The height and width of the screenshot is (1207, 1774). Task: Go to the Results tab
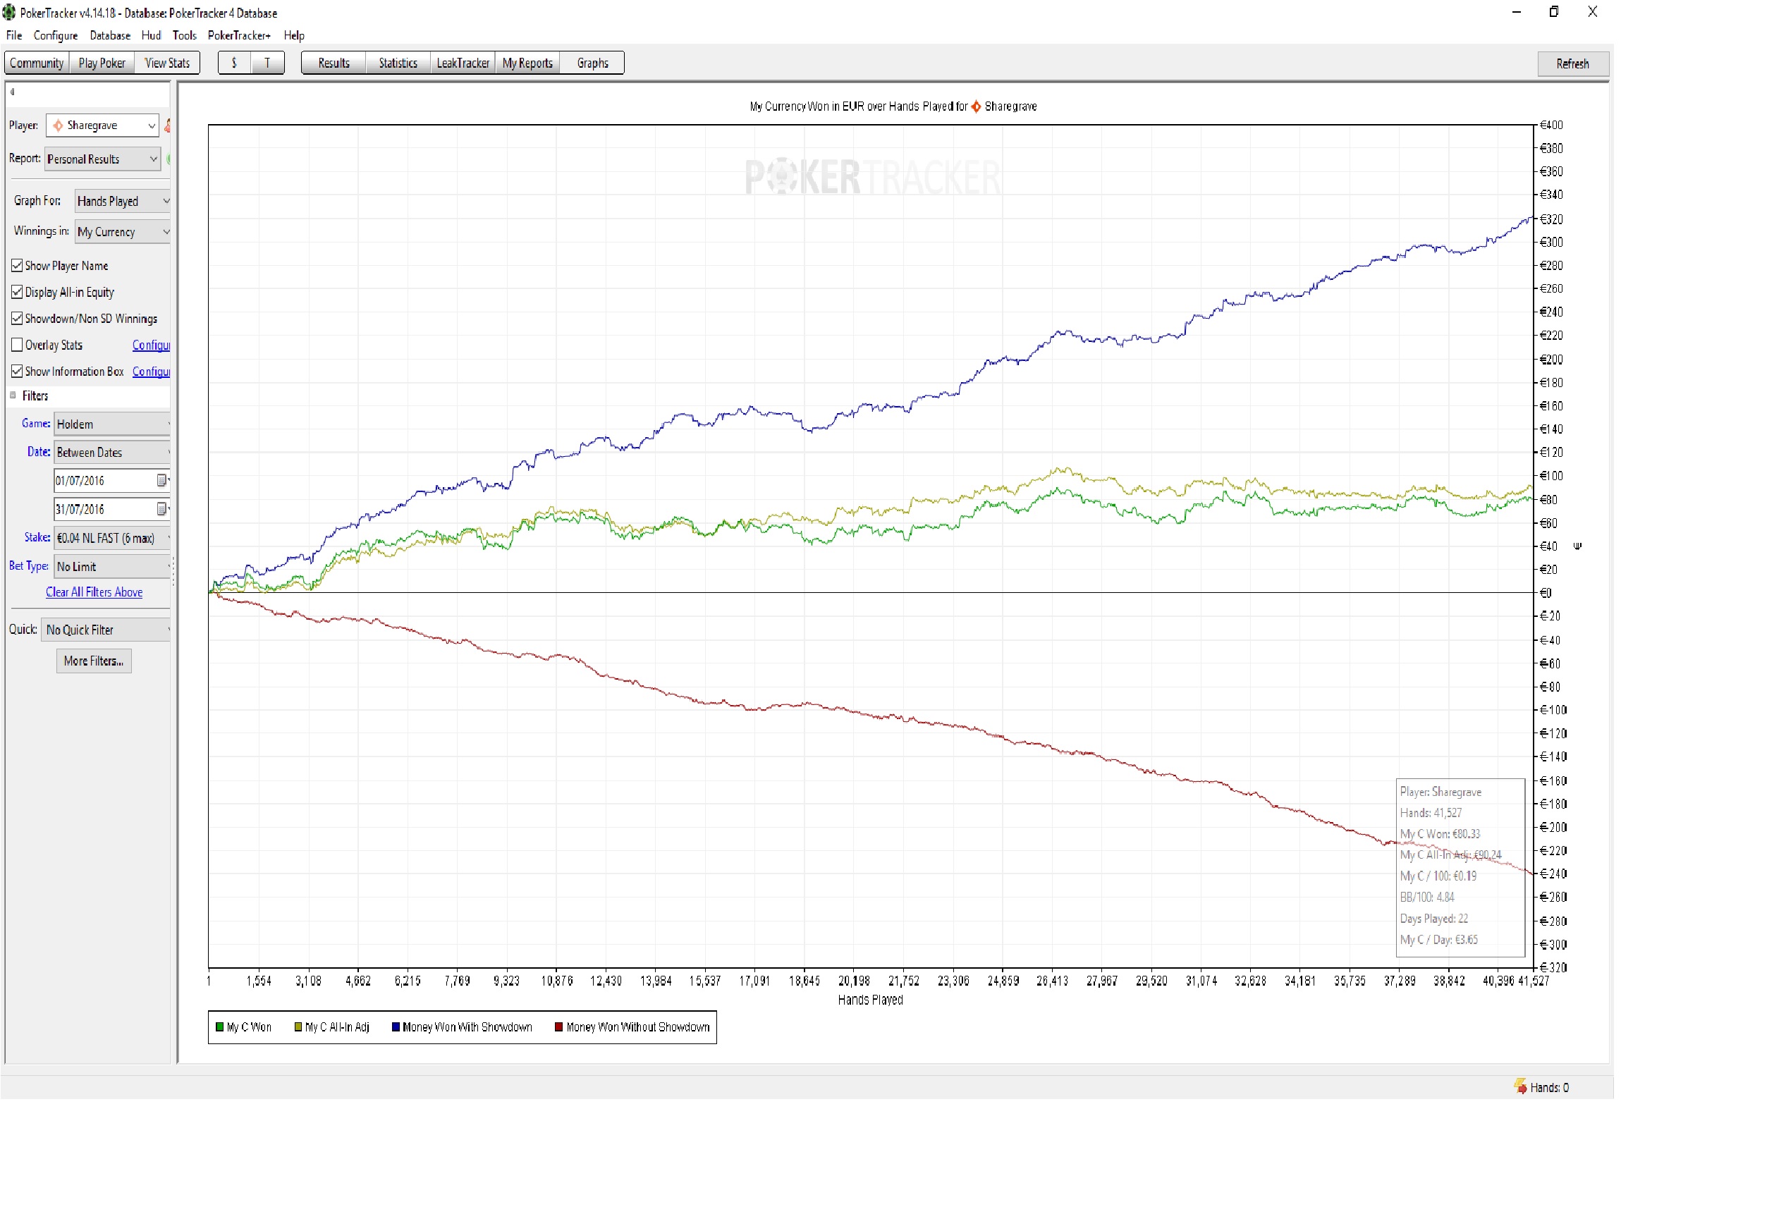coord(334,63)
